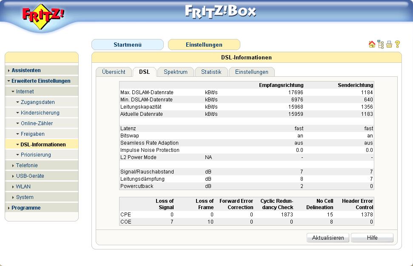Switch to the Statistik tab

[x=211, y=72]
